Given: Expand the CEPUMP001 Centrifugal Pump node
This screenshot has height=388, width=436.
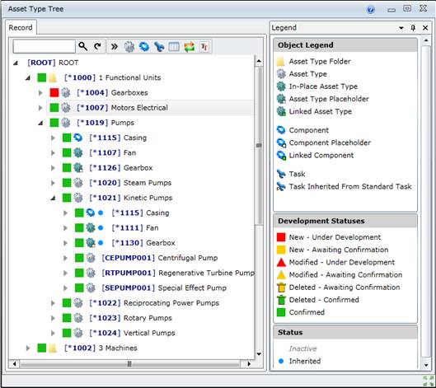Looking at the screenshot, I should (65, 258).
